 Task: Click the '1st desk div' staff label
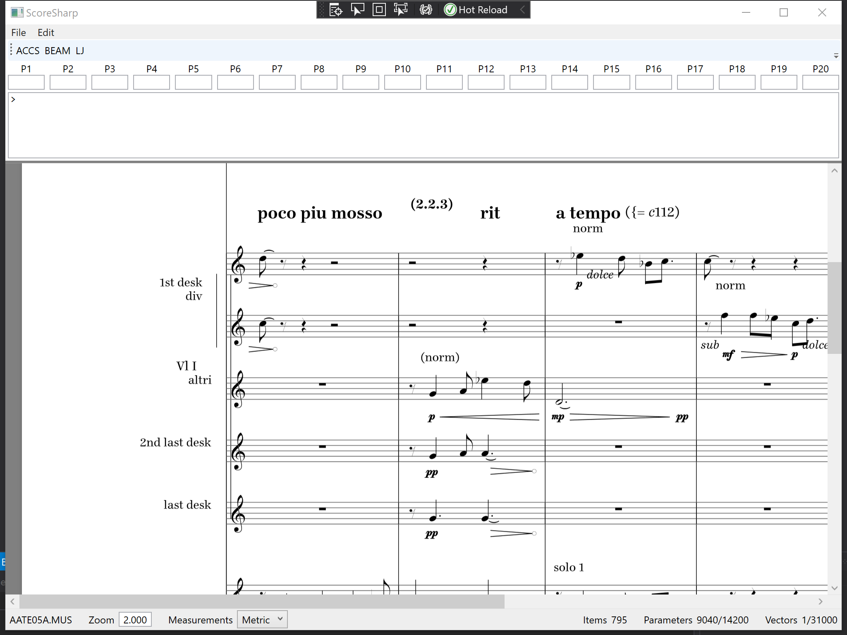pos(181,289)
